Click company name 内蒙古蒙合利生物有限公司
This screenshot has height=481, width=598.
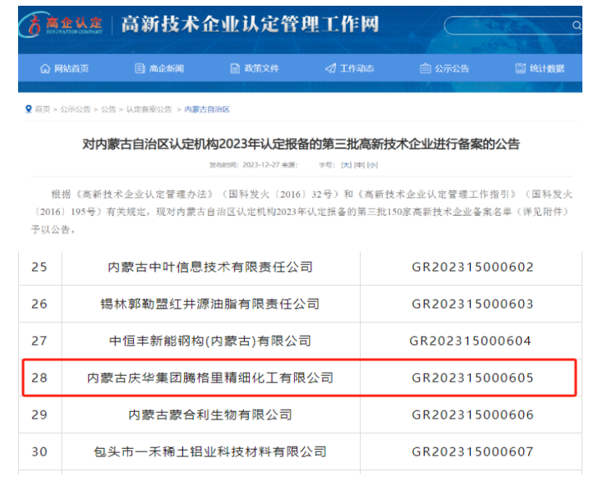211,415
